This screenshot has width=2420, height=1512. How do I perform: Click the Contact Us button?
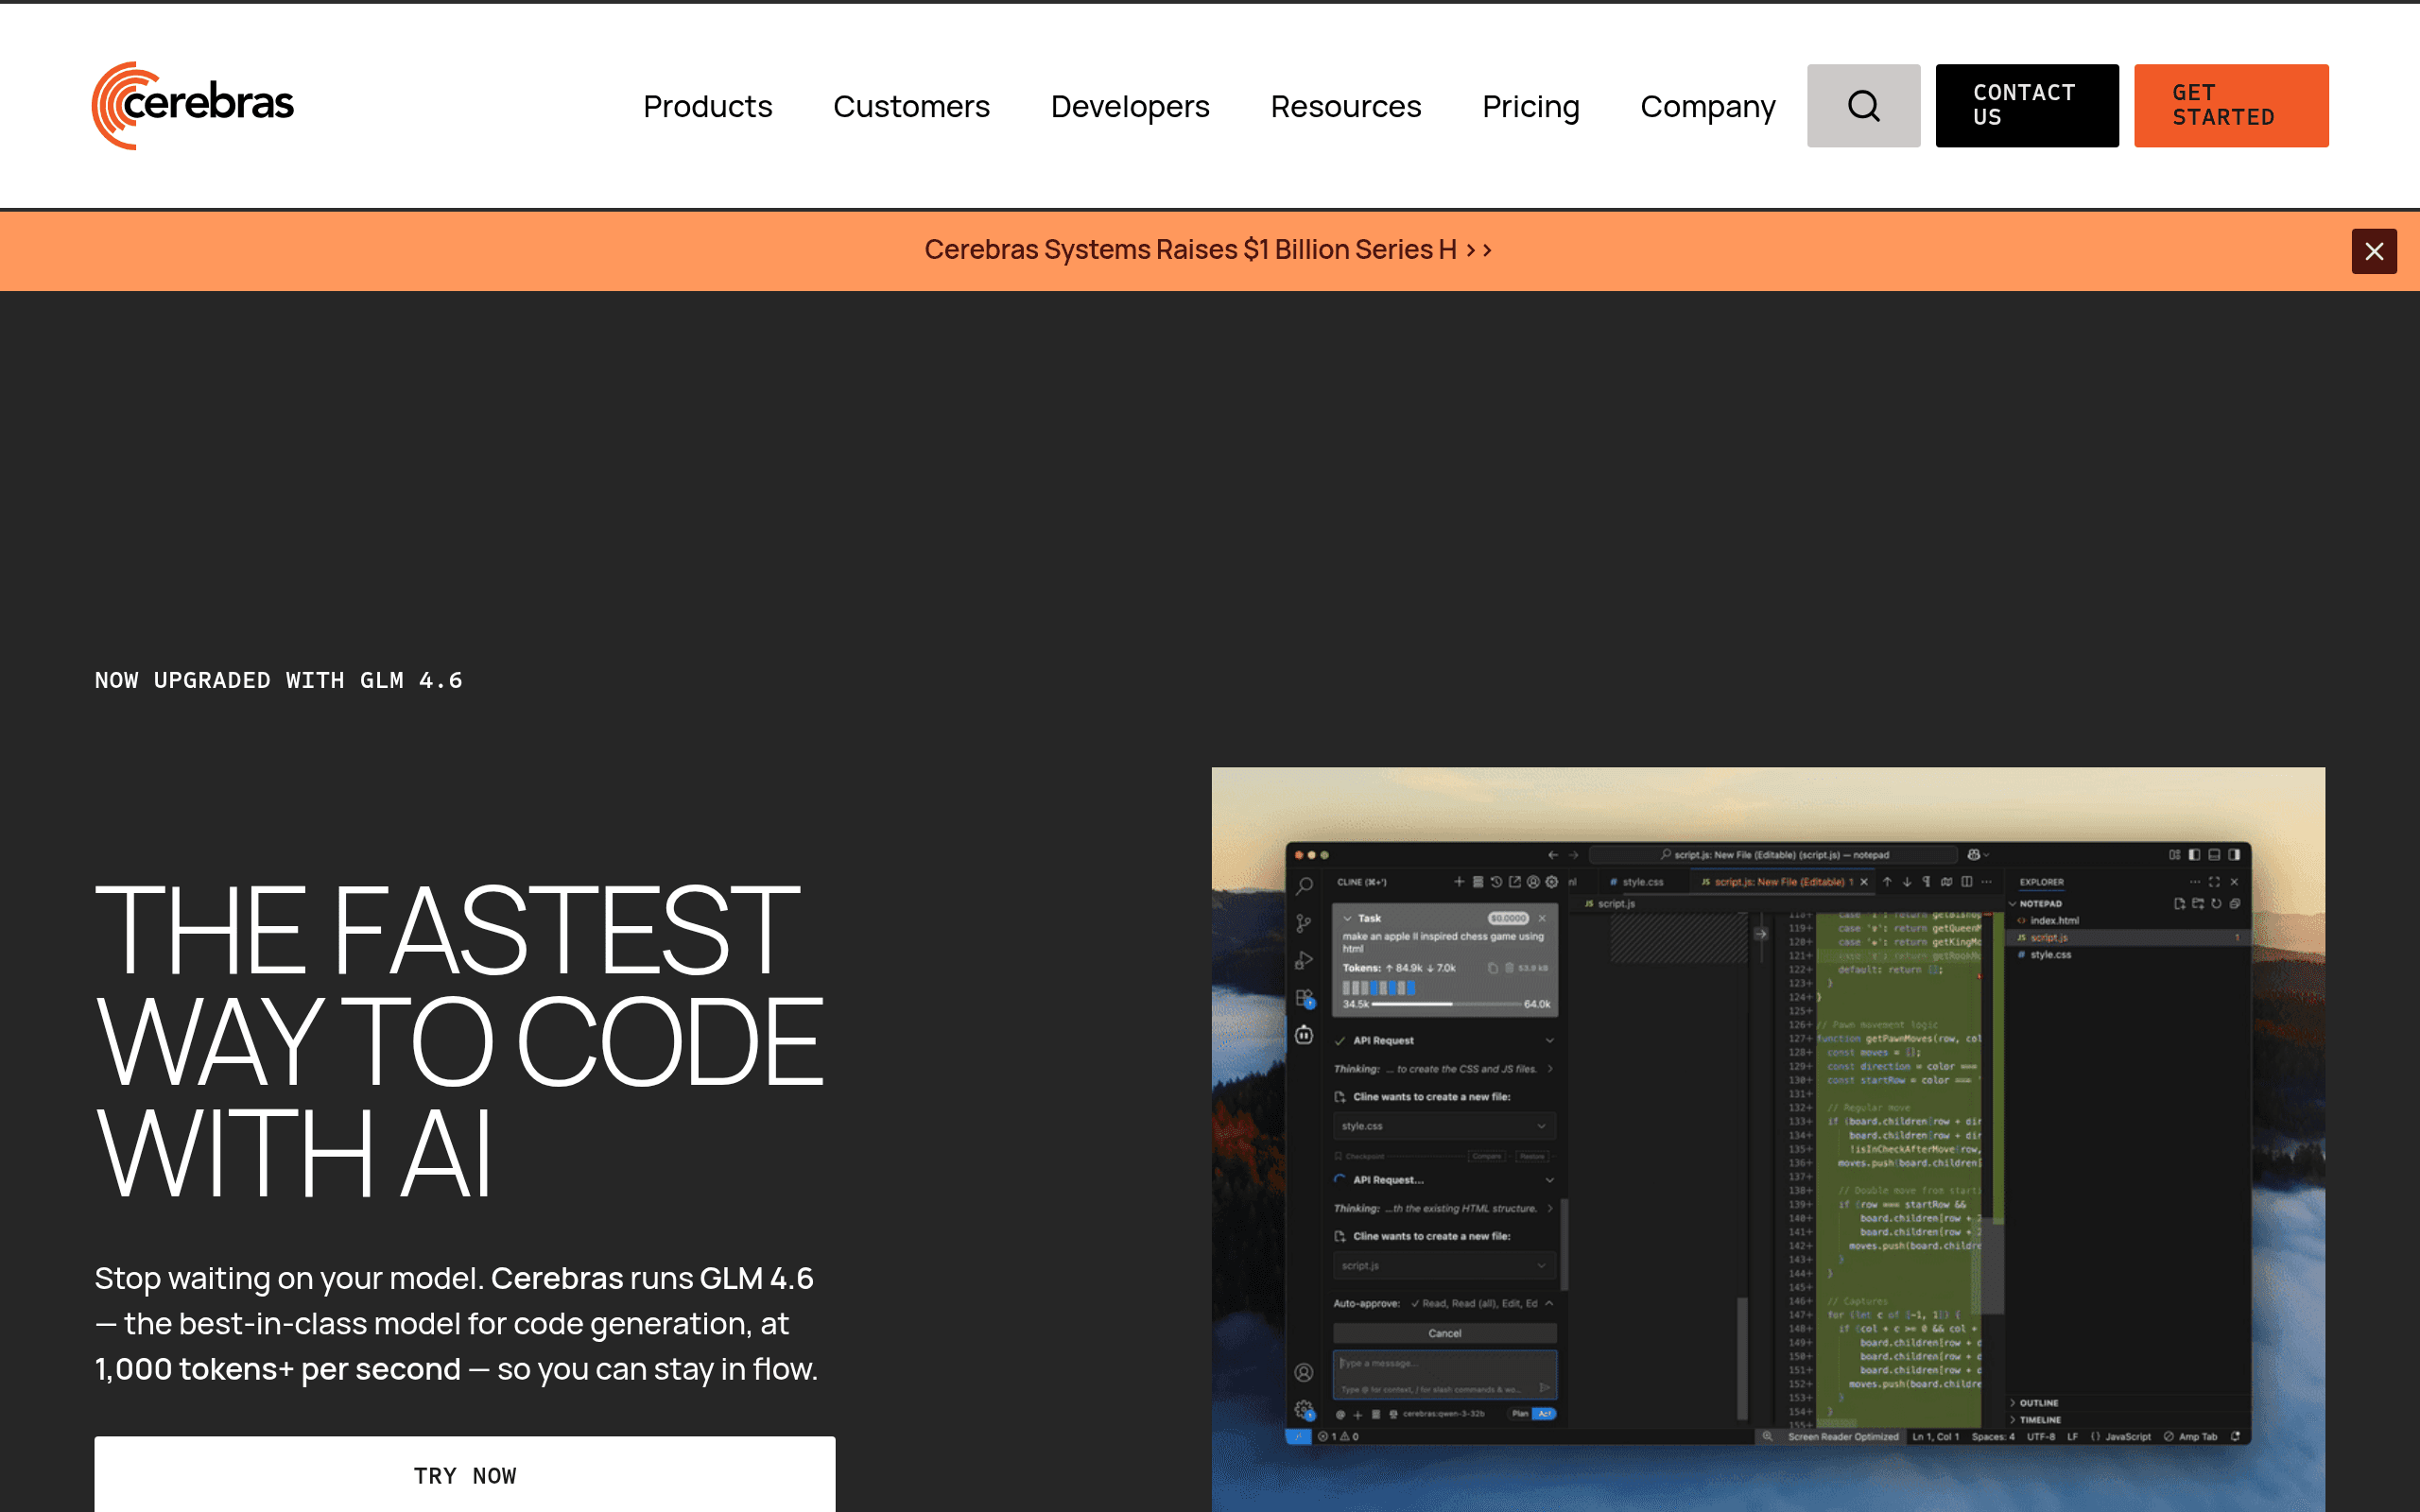pyautogui.click(x=2027, y=106)
